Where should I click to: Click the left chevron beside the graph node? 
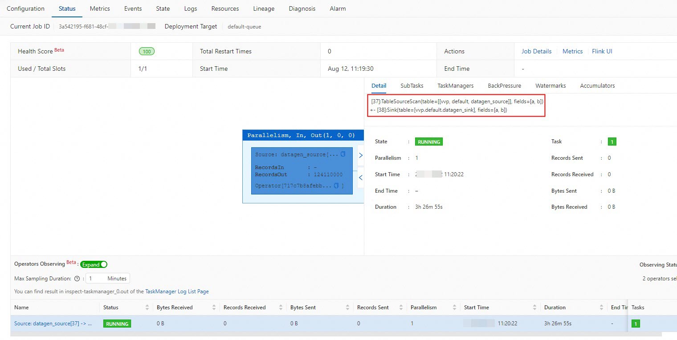tap(361, 178)
